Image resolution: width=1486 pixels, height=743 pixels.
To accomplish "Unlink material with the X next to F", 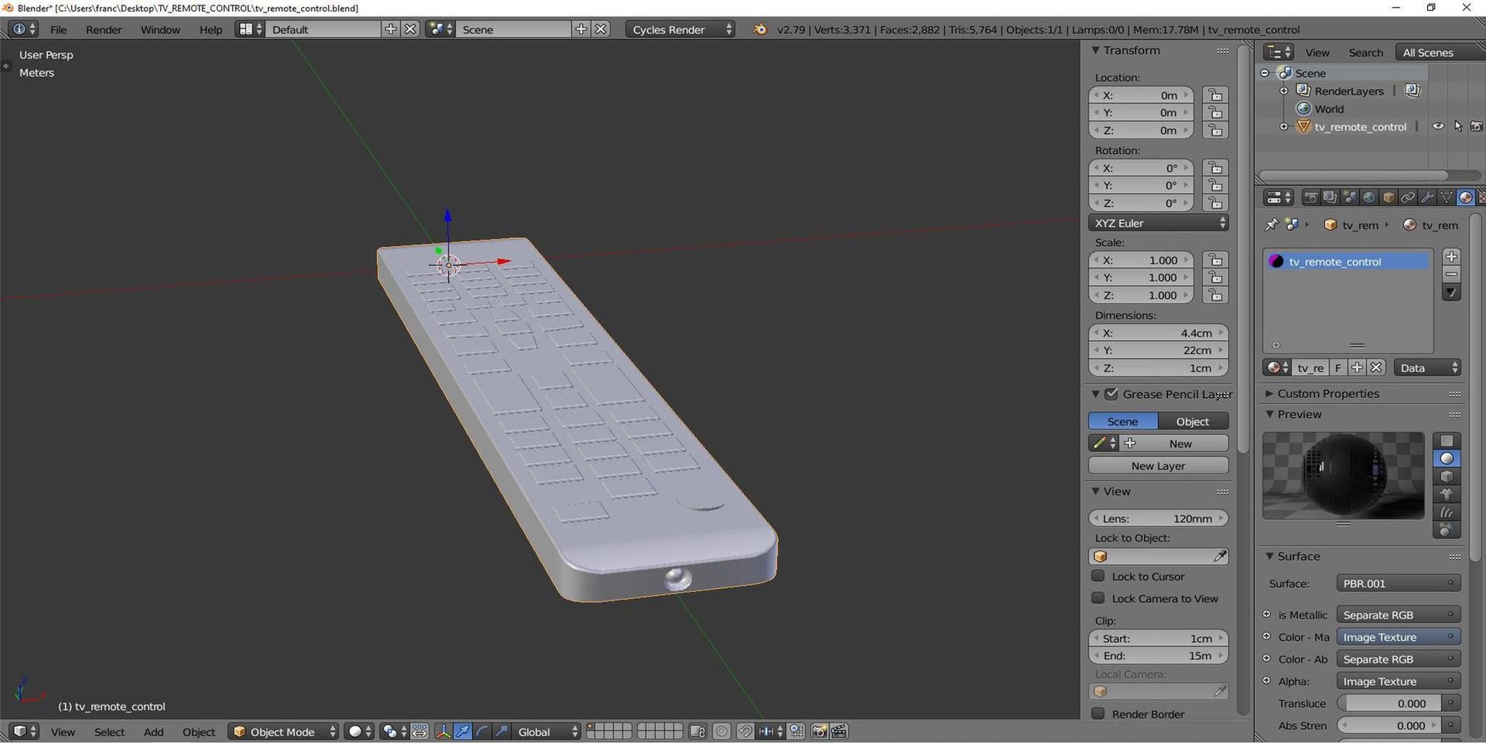I will 1376,368.
